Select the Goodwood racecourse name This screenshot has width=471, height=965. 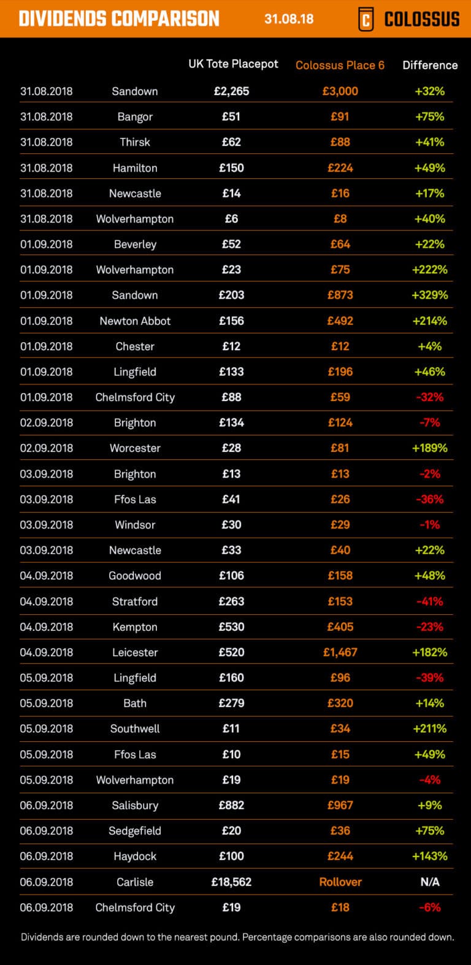click(135, 576)
